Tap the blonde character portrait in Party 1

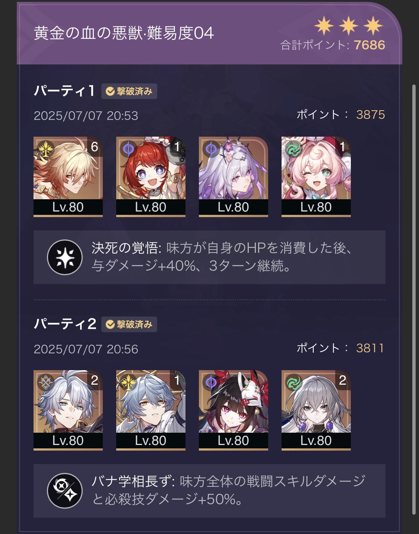[68, 177]
